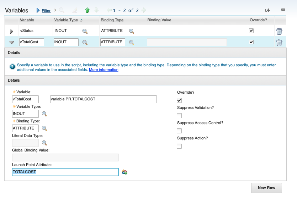Click the download table icon

pyautogui.click(x=267, y=10)
